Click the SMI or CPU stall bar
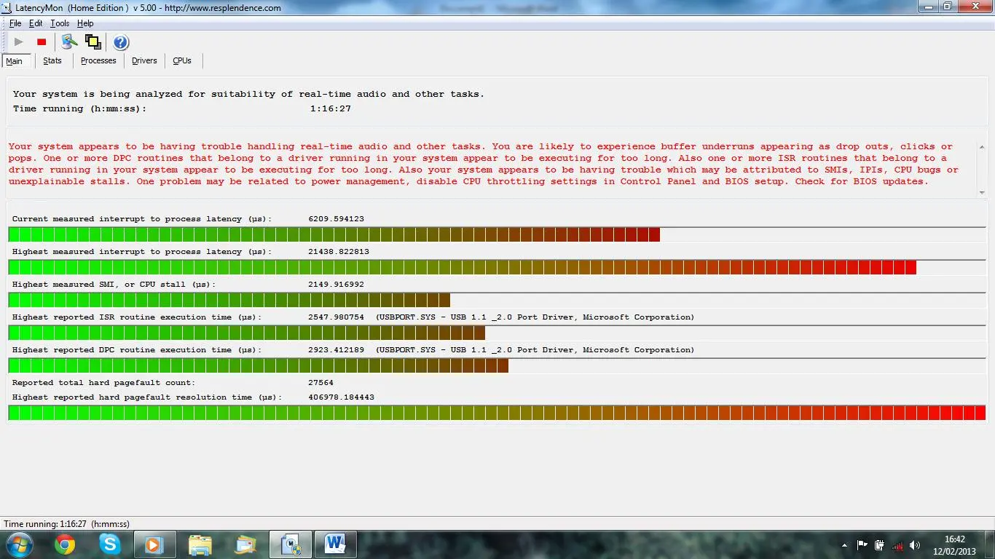Viewport: 995px width, 559px height. tap(497, 300)
